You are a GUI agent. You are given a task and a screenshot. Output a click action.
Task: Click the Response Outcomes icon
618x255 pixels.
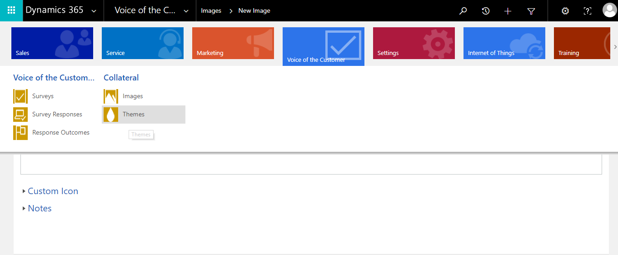point(20,133)
